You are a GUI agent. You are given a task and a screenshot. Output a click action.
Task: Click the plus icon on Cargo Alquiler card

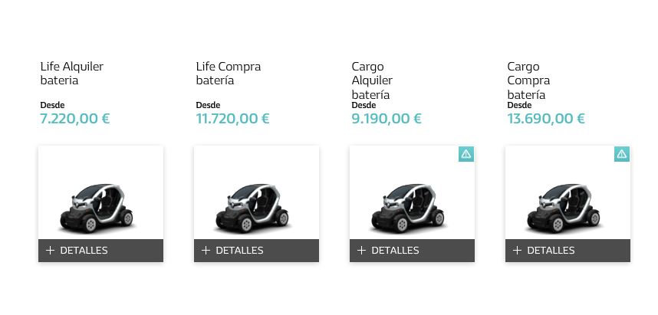click(362, 251)
